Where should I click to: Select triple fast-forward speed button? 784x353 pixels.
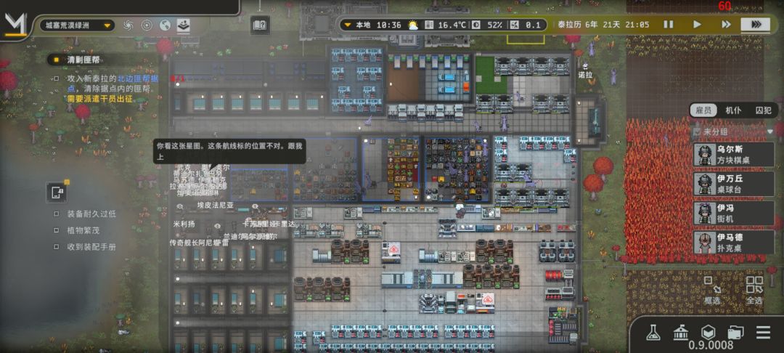pyautogui.click(x=756, y=25)
